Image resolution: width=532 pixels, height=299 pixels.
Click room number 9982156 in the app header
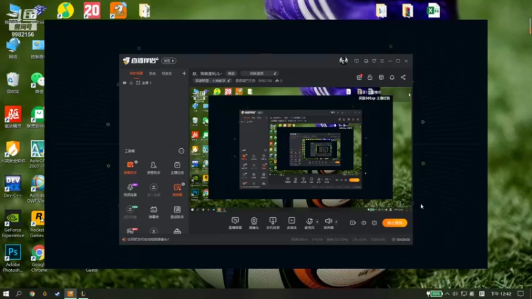pos(265,80)
